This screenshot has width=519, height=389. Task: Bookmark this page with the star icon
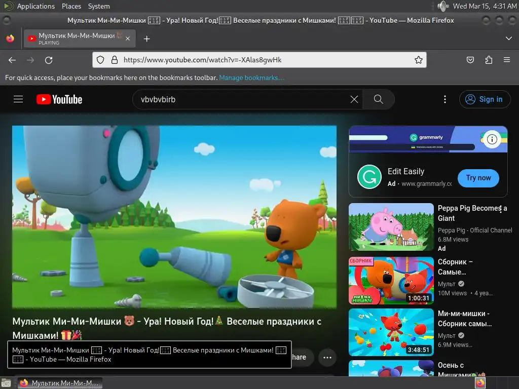click(418, 60)
